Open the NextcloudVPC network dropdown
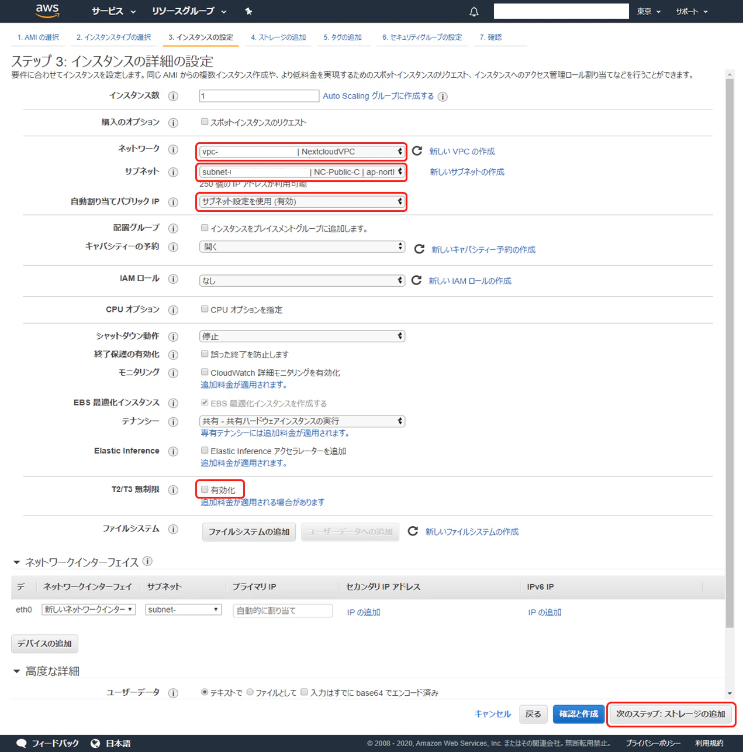This screenshot has width=743, height=752. (x=302, y=152)
